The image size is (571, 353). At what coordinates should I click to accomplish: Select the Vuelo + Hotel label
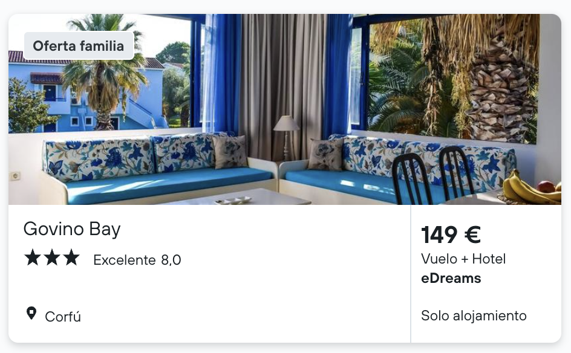pos(463,259)
